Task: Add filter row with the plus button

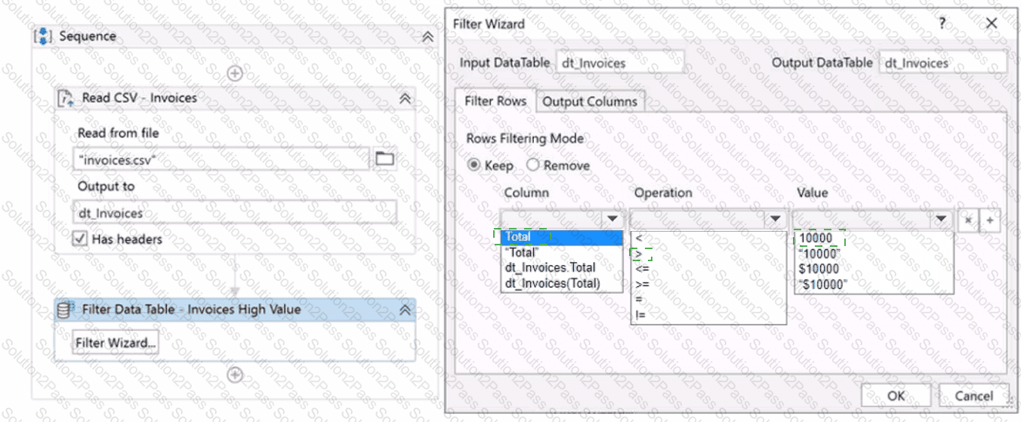Action: point(989,220)
